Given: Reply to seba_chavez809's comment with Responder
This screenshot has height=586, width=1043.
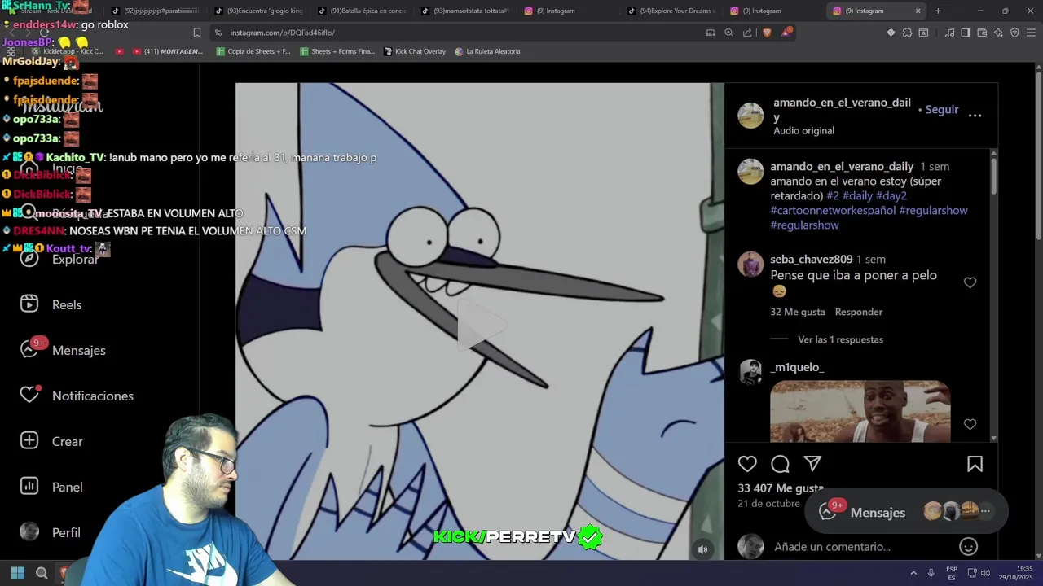Looking at the screenshot, I should (x=858, y=312).
